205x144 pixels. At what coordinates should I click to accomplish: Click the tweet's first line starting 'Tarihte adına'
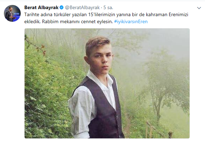pos(106,14)
